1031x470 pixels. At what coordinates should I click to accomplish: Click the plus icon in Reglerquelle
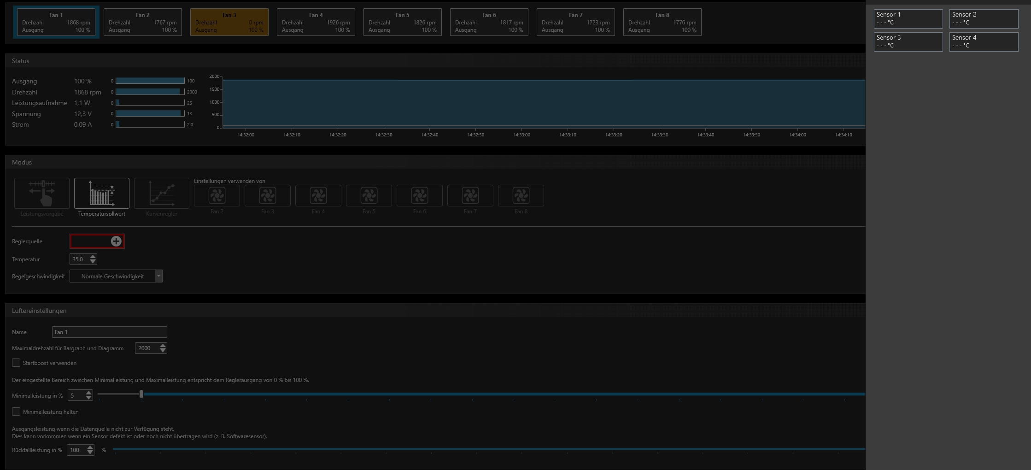(116, 241)
